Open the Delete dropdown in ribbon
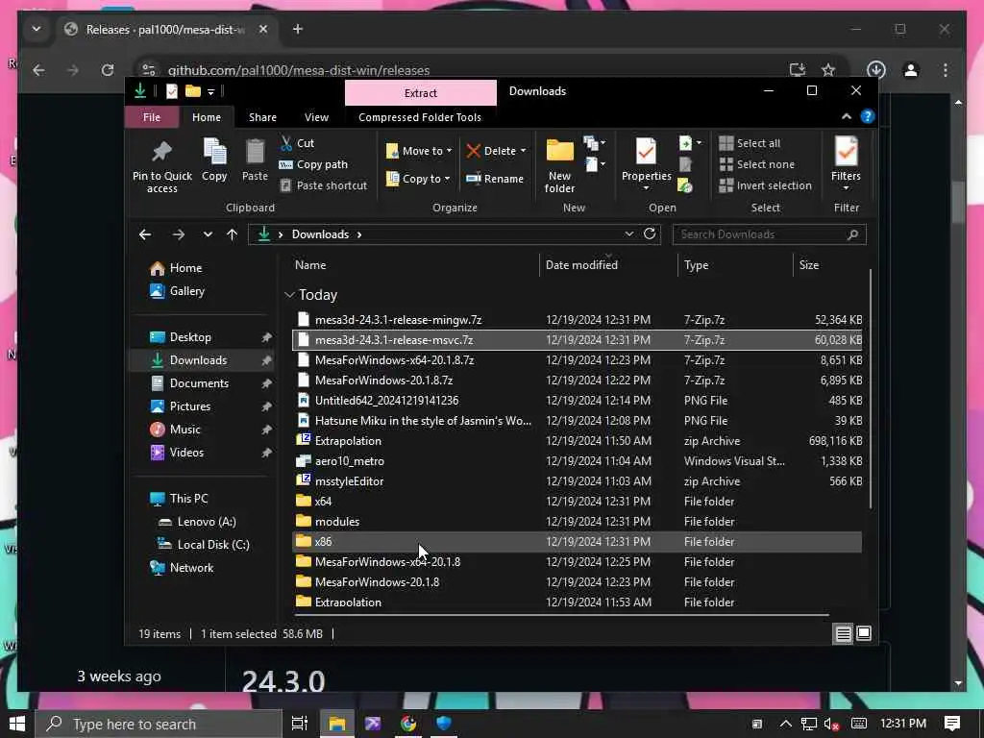The width and height of the screenshot is (984, 738). 496,151
